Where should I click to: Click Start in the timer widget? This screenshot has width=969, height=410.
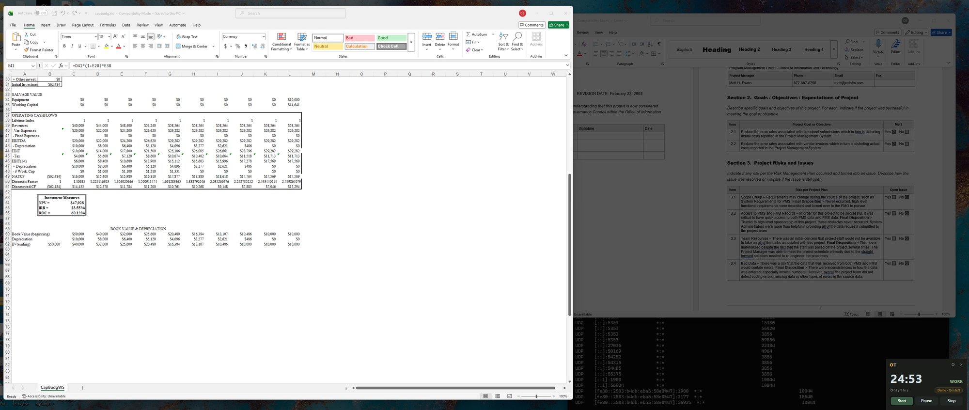(x=902, y=401)
